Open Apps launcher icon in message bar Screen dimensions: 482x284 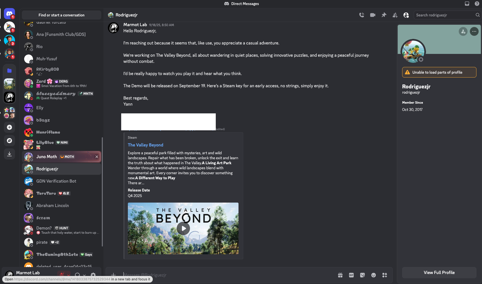pyautogui.click(x=385, y=275)
